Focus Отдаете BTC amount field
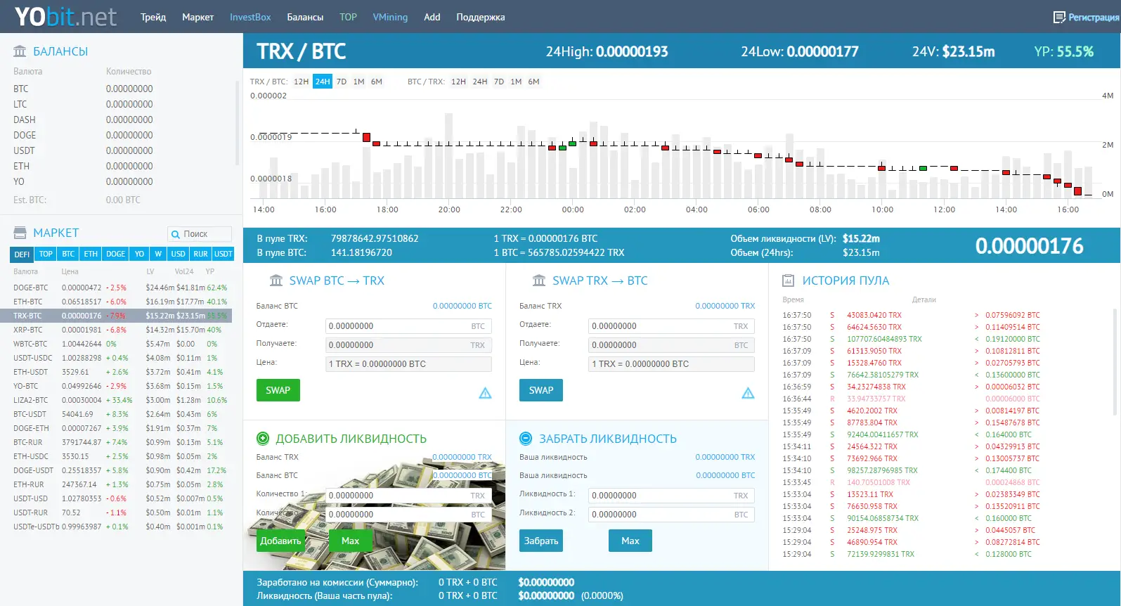The height and width of the screenshot is (606, 1121). [409, 326]
